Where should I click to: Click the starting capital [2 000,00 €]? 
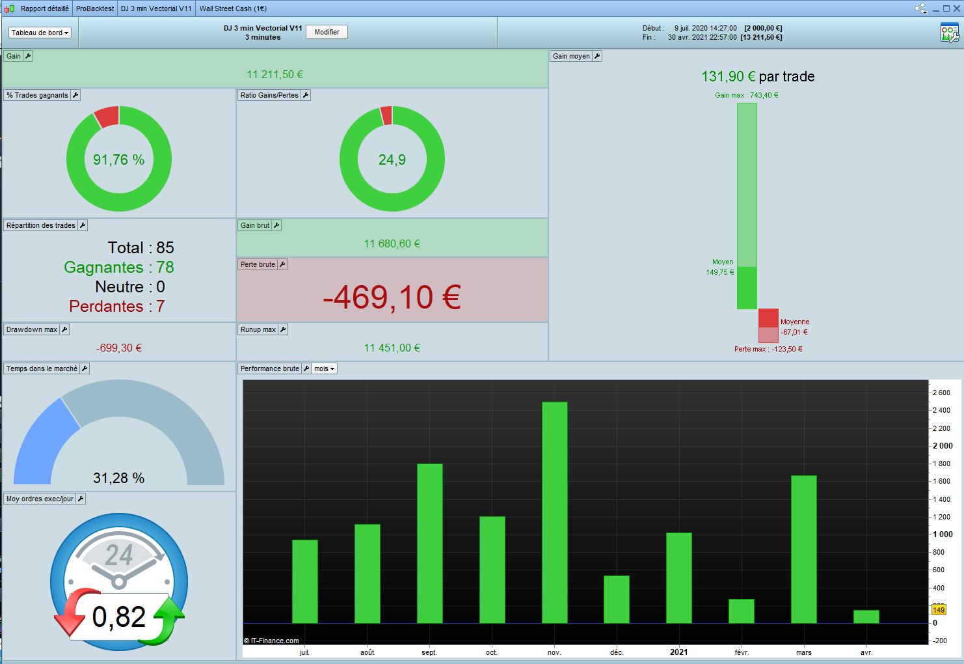(x=763, y=28)
